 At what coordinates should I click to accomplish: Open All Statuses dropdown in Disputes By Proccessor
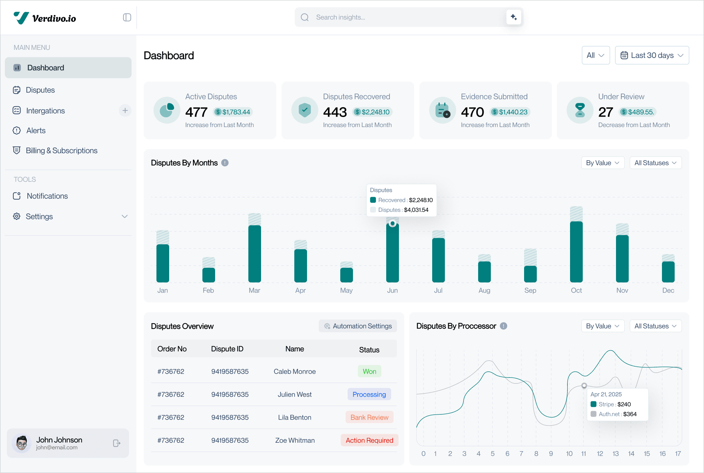[655, 326]
